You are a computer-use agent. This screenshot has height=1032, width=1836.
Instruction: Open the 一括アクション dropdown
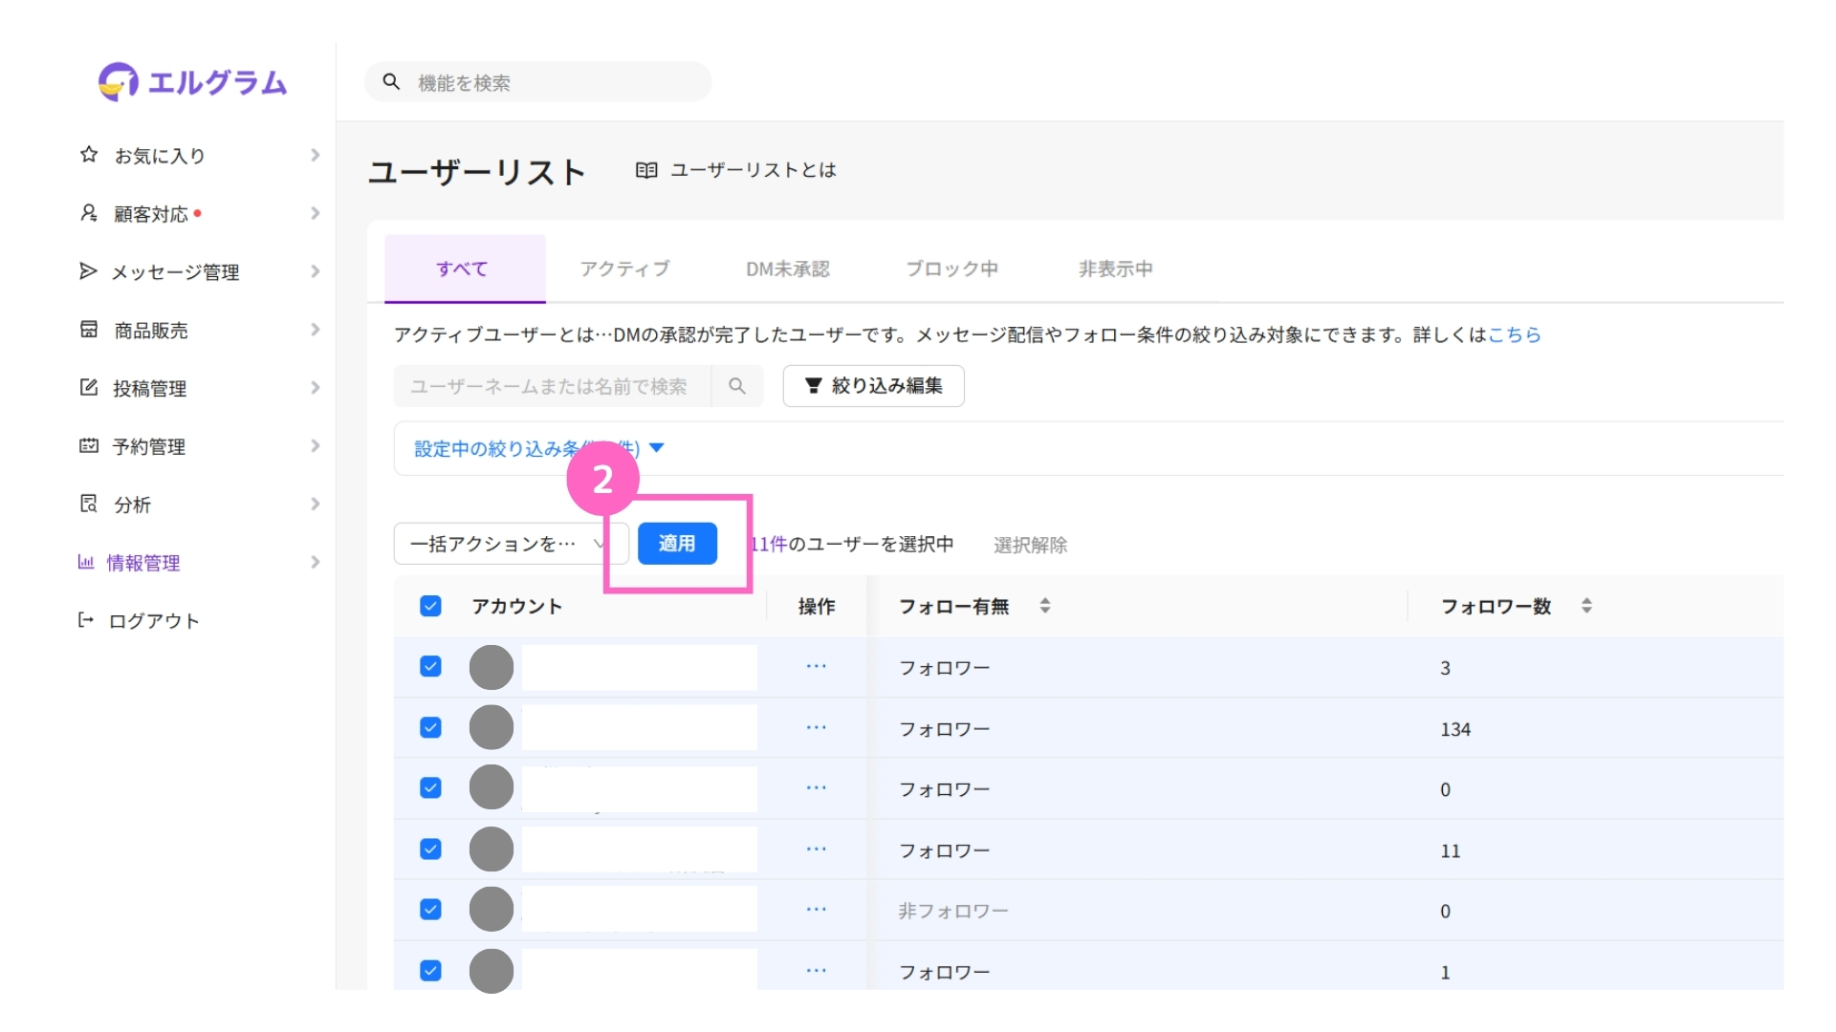tap(509, 544)
